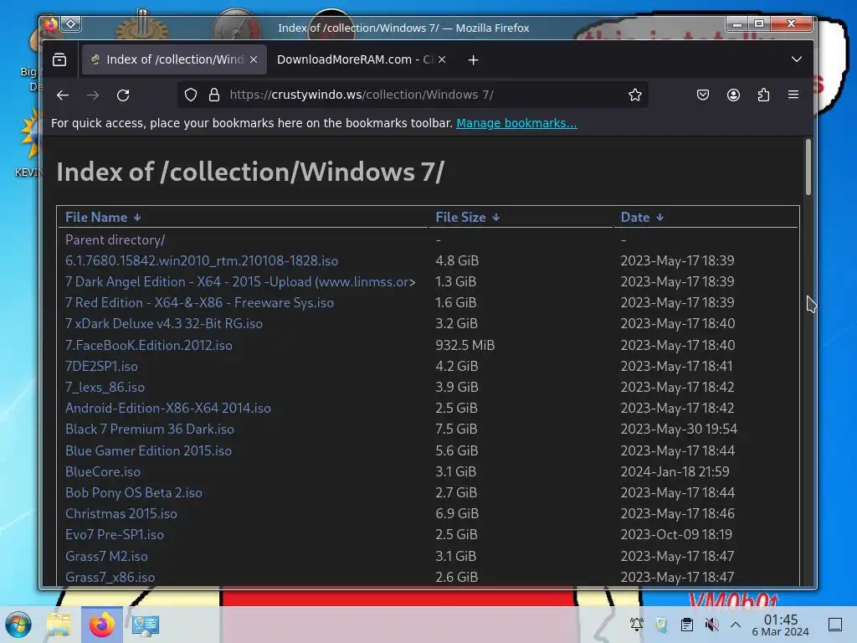Select the 2024-Jan-18 21:59 date cell
857x643 pixels.
675,472
